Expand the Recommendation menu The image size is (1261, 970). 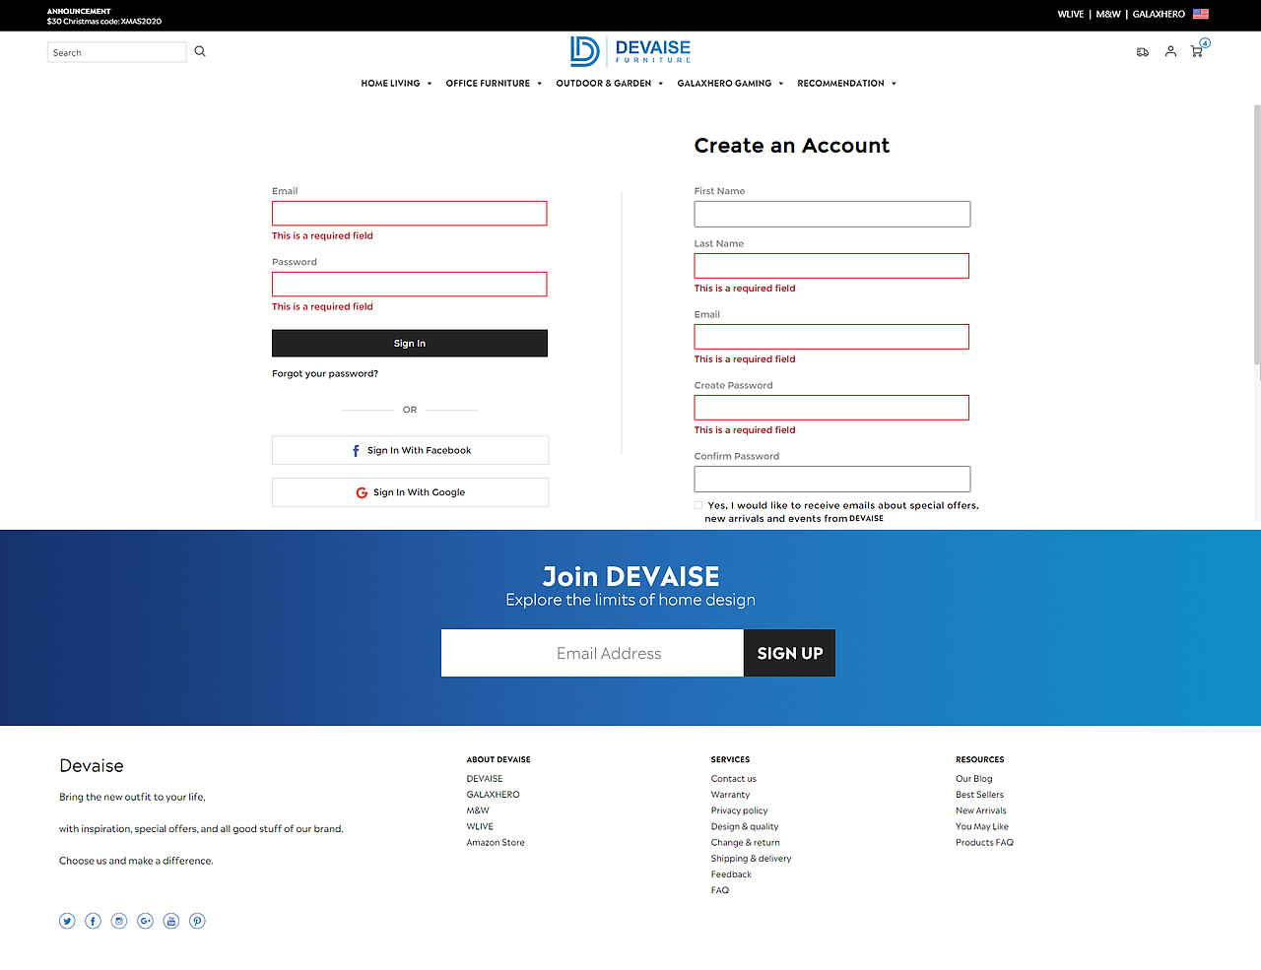(846, 84)
